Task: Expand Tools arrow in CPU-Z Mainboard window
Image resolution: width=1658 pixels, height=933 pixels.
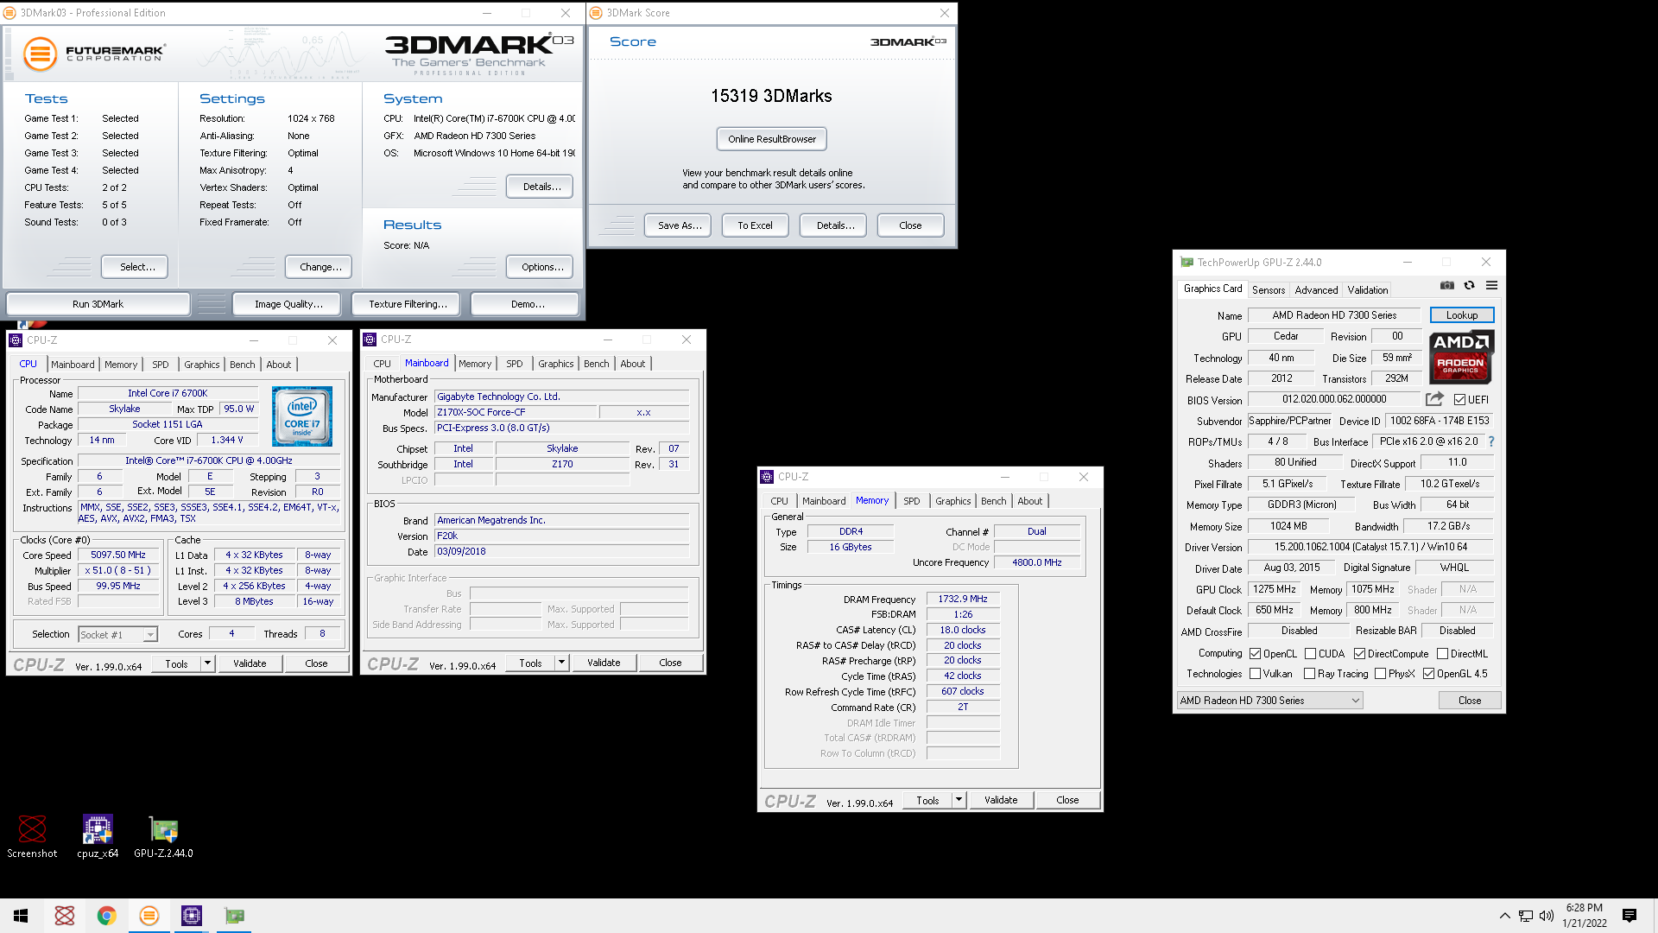Action: [561, 663]
